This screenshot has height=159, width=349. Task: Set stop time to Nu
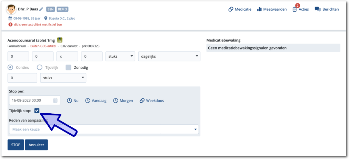pos(73,101)
